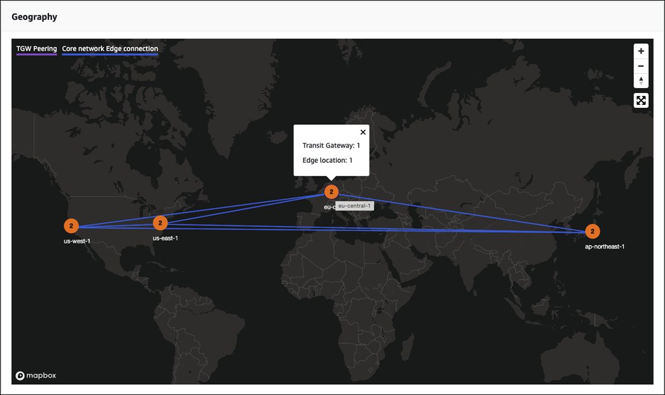Reset map orientation with the compass control
Screen dimensions: 665x395
(x=641, y=80)
